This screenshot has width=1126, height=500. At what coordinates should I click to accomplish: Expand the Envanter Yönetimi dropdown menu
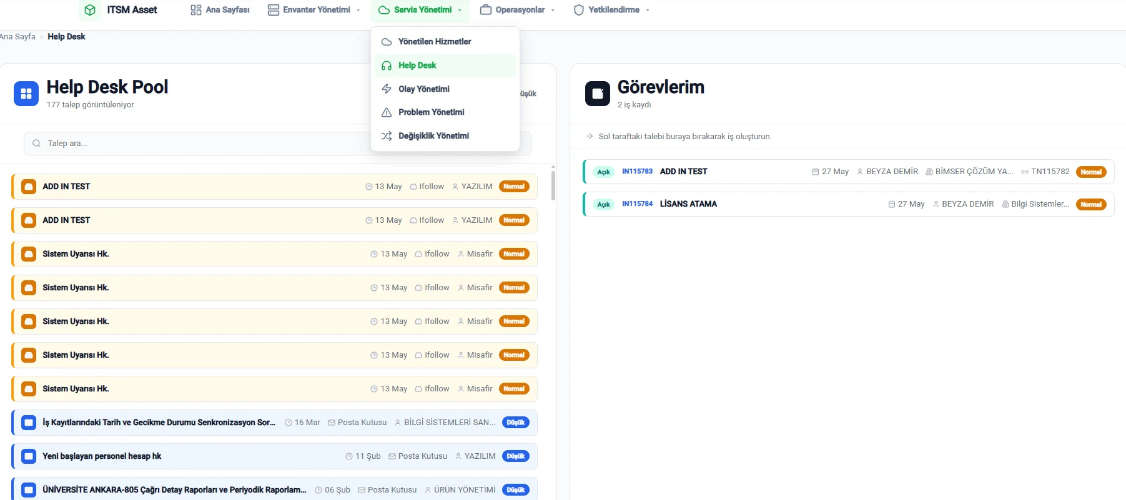click(x=314, y=10)
